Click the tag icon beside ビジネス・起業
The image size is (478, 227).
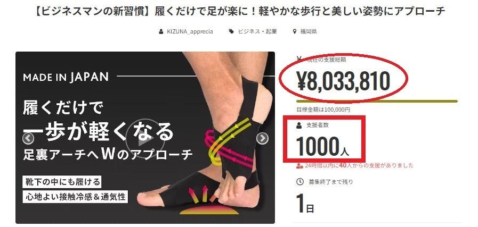[x=232, y=31]
